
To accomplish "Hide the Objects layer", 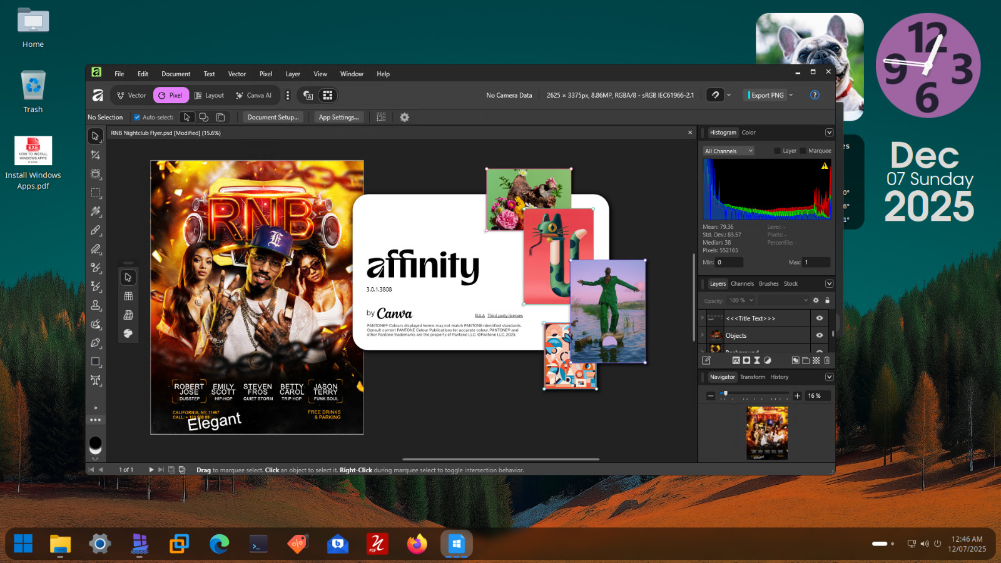I will (820, 335).
